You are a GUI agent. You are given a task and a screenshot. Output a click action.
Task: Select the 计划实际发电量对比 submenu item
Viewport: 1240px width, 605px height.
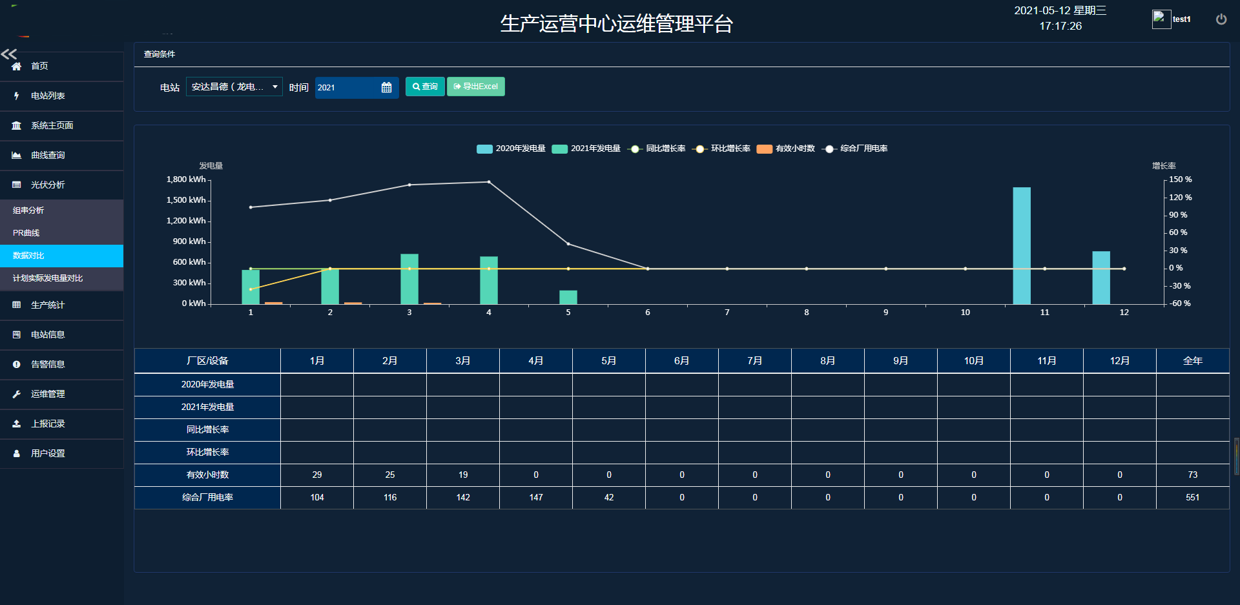point(48,278)
